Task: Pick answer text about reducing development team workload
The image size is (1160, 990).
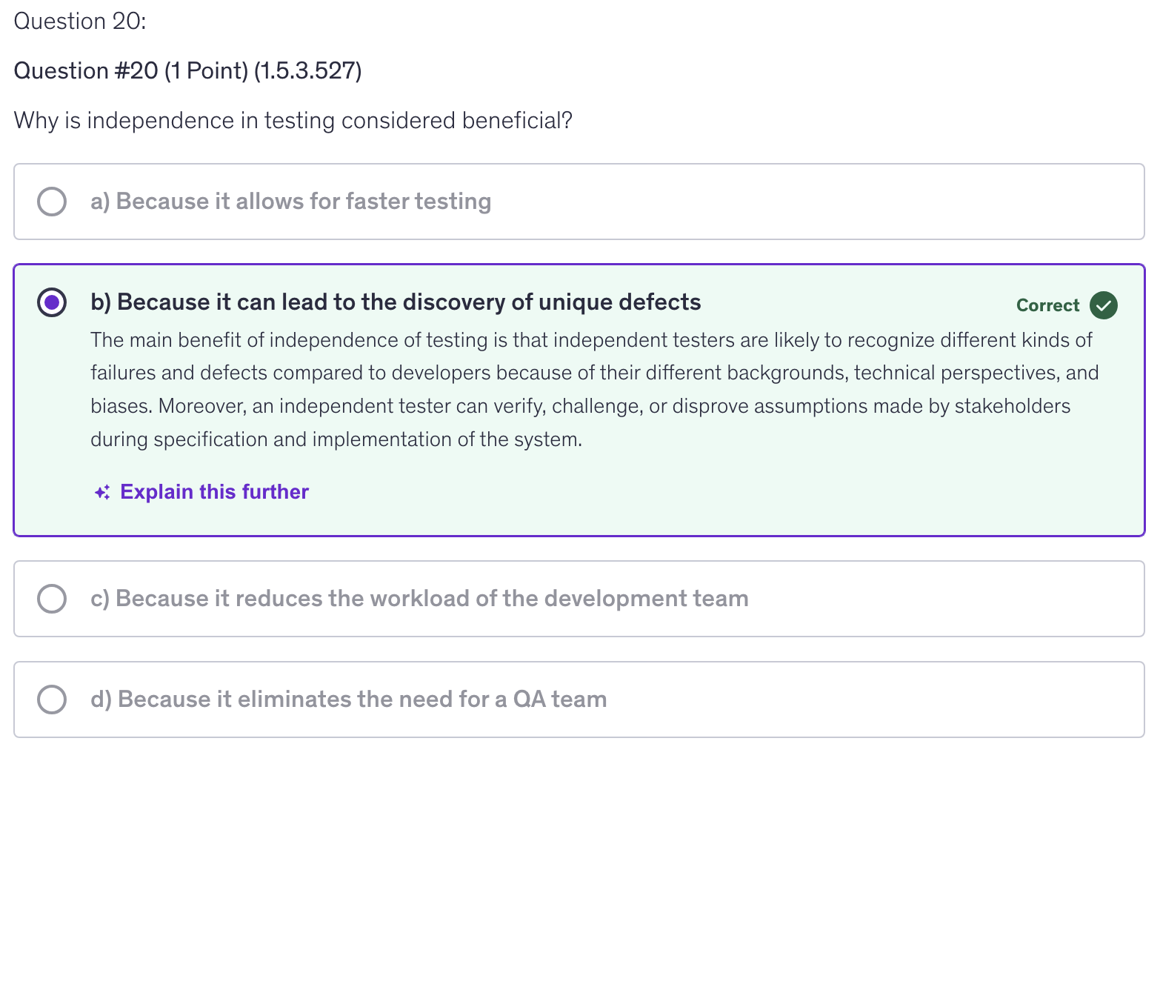Action: pyautogui.click(x=419, y=599)
